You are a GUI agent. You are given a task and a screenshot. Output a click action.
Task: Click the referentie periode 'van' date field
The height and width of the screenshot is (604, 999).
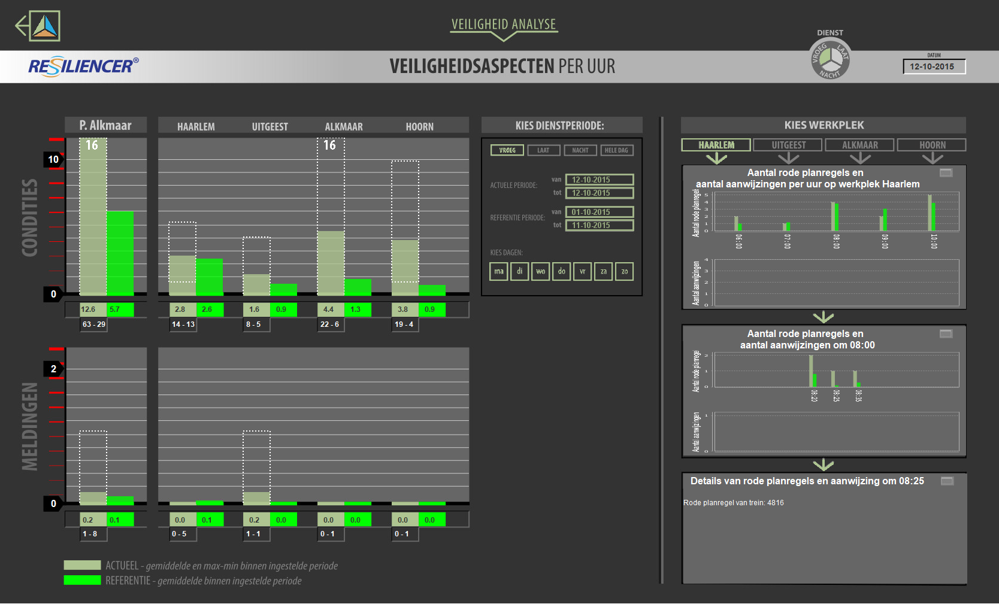[599, 212]
